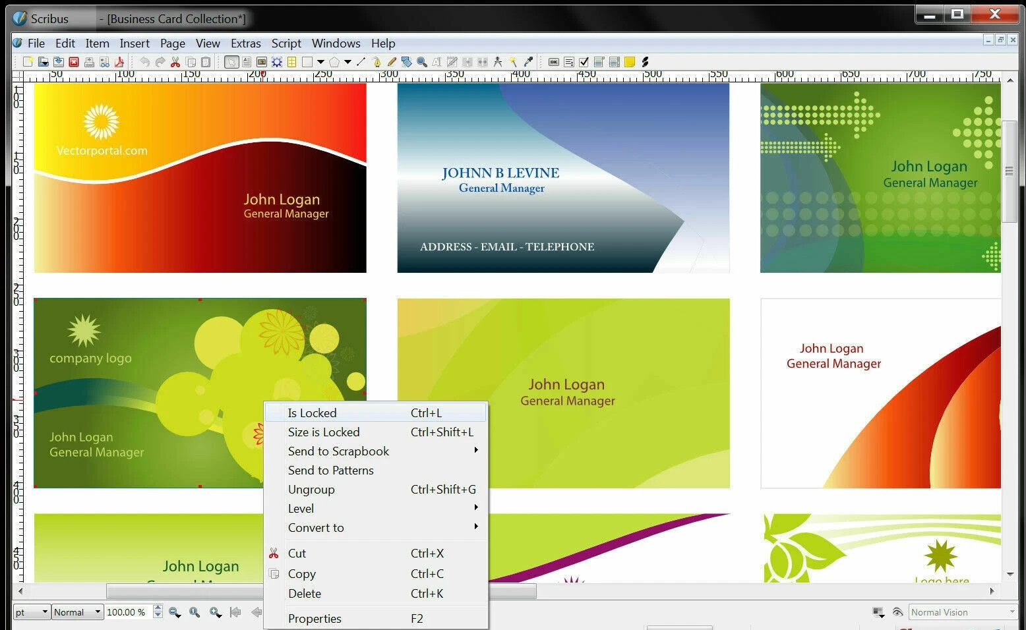1026x630 pixels.
Task: Click the Open document toolbar icon
Action: point(43,62)
